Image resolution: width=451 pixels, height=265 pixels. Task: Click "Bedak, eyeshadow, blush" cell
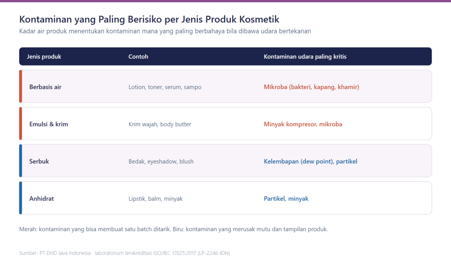[x=161, y=162]
